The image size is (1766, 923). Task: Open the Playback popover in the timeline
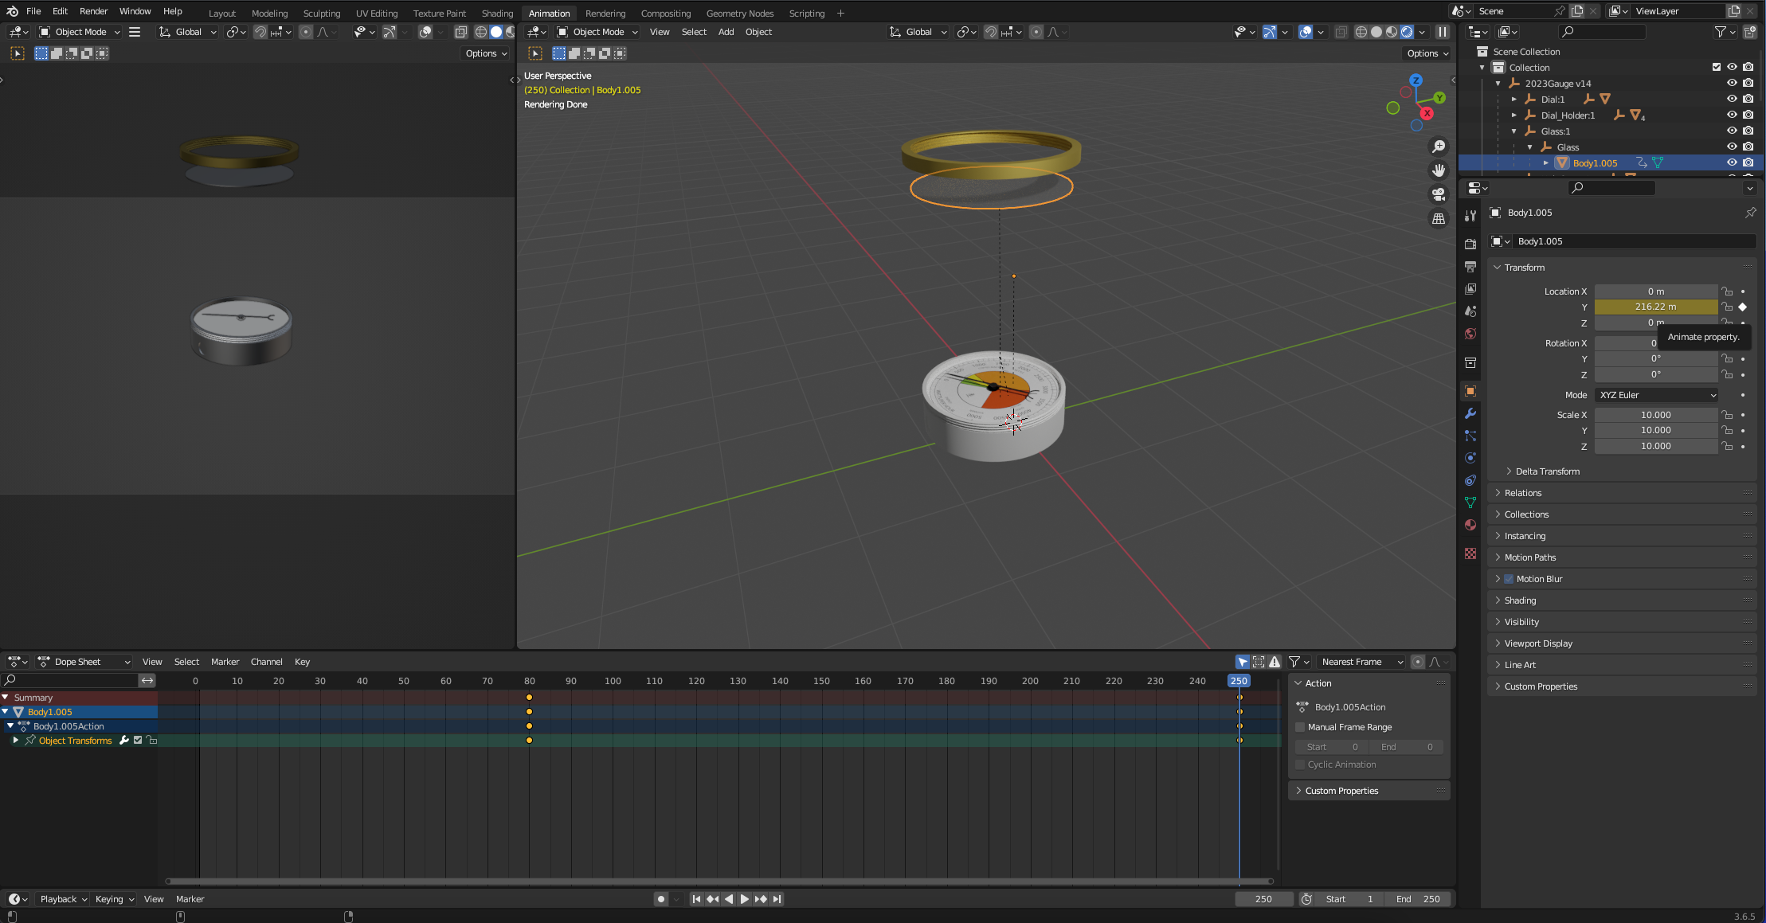click(x=64, y=898)
